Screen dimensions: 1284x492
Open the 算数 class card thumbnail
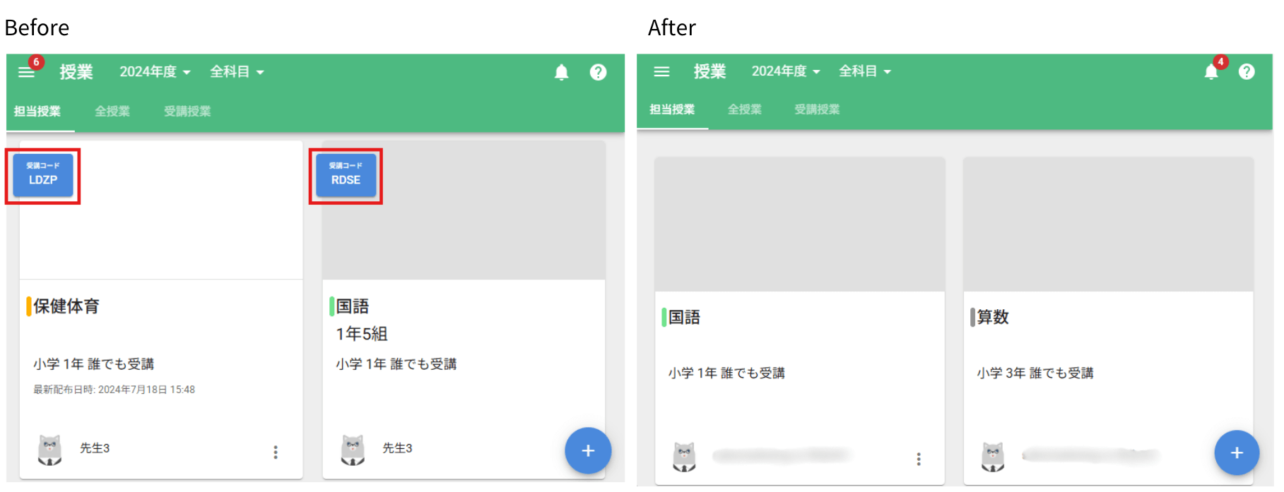click(1108, 224)
